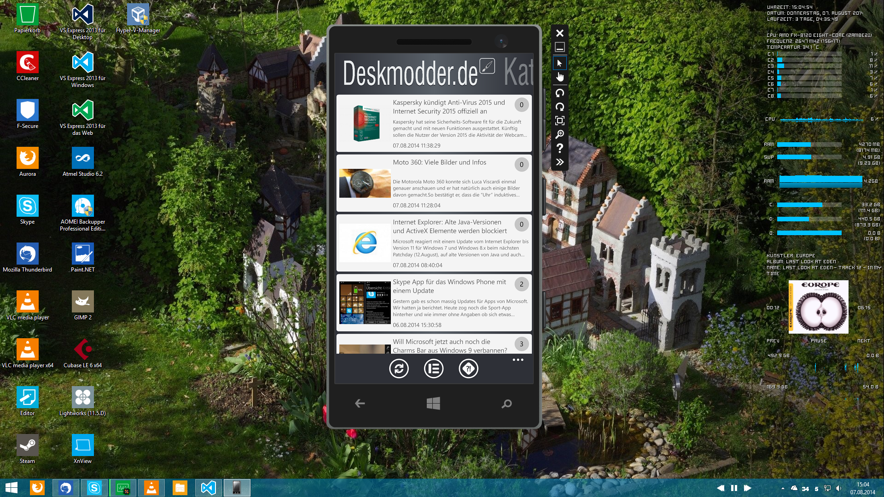Open Atmel Studio 6.2 shortcut
The image size is (884, 497).
click(83, 162)
